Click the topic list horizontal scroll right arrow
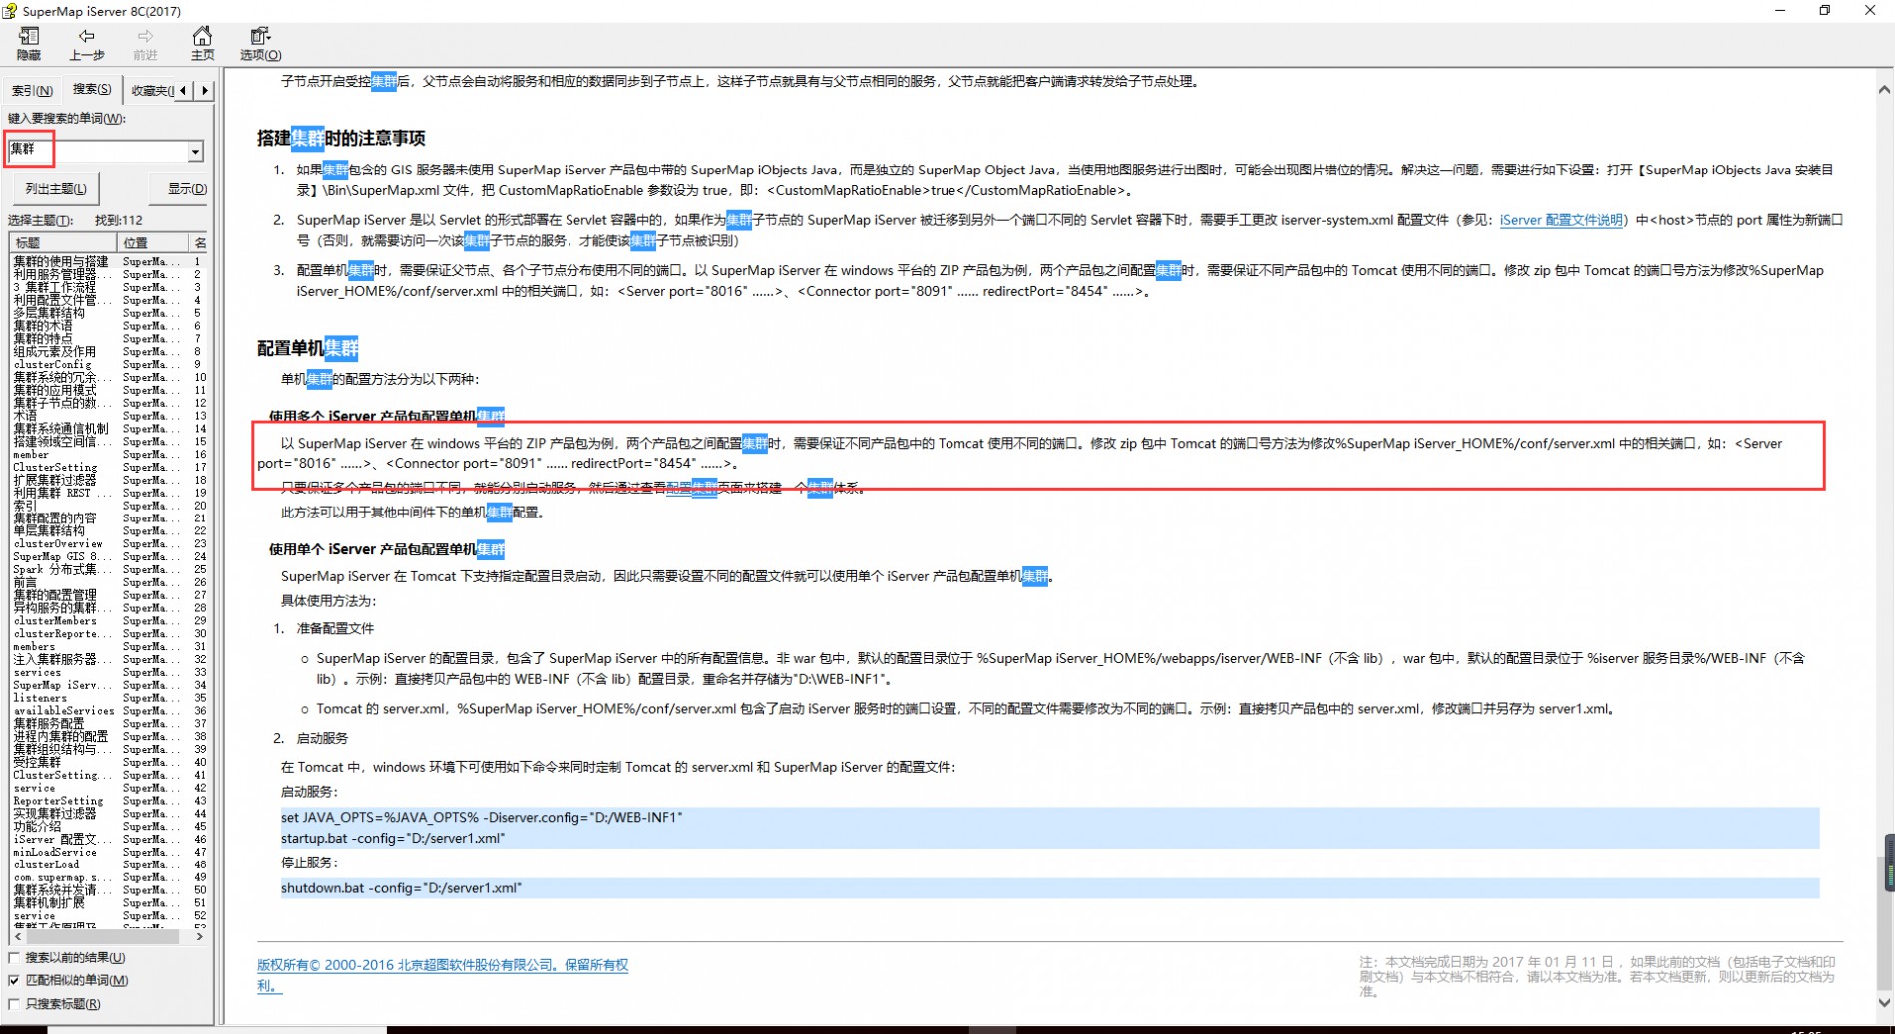Viewport: 1895px width, 1034px height. [x=200, y=937]
